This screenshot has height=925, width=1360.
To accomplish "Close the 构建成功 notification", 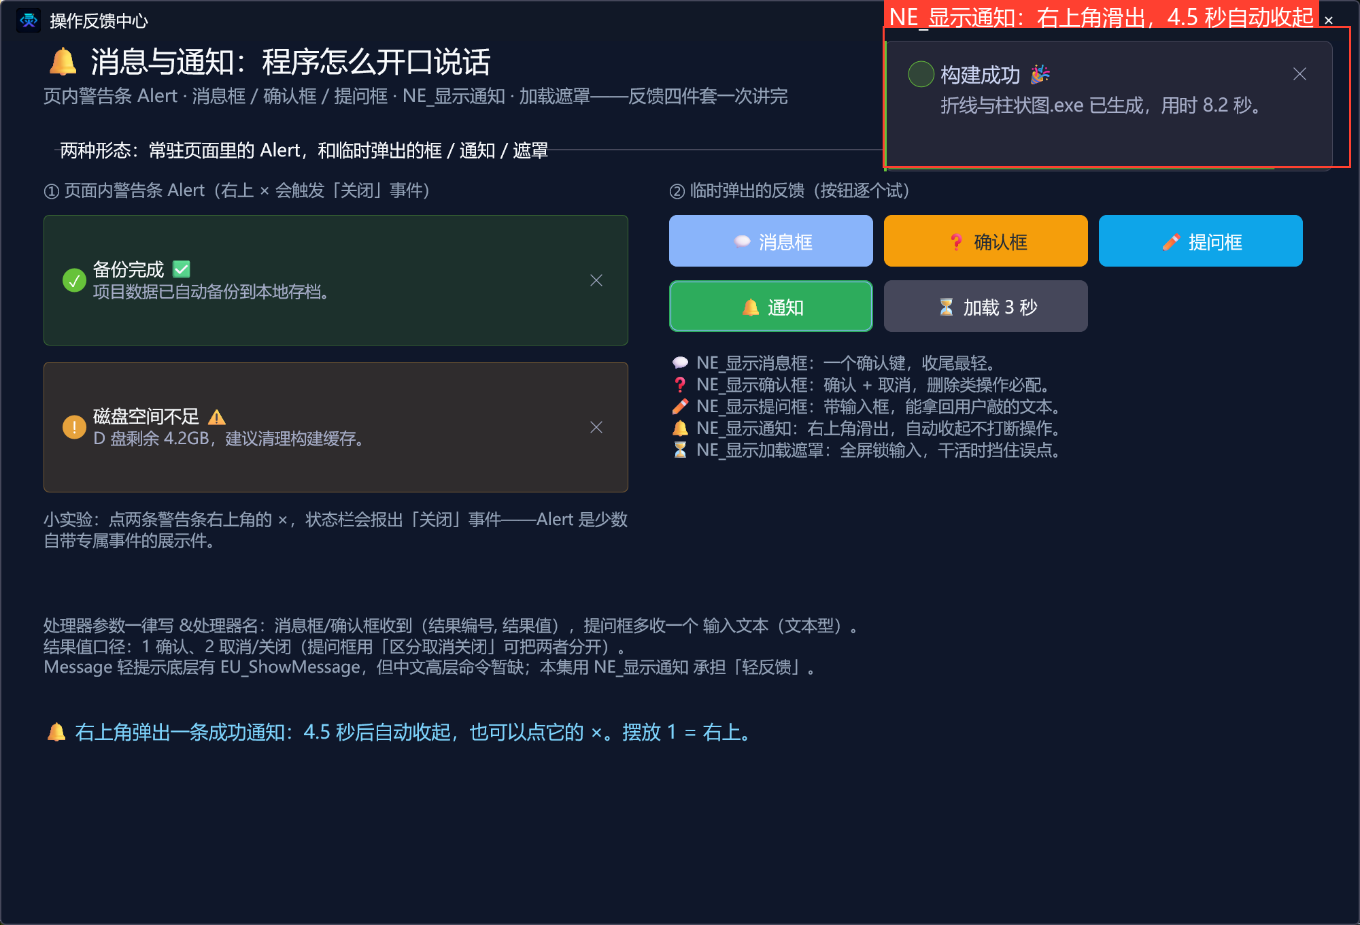I will coord(1299,74).
